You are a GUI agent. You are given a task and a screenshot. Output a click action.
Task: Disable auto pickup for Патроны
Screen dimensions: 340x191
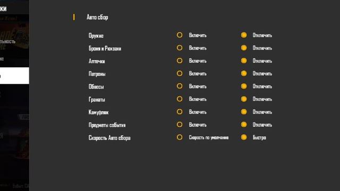[244, 73]
